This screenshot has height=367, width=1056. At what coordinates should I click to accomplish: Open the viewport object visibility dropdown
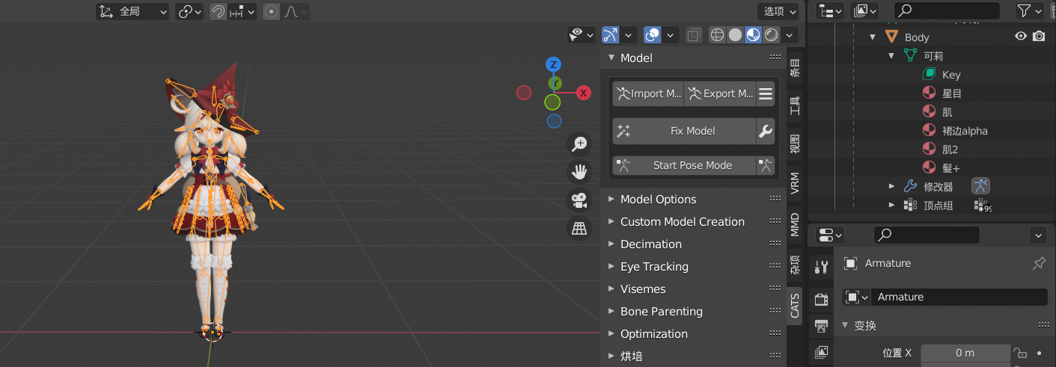pos(582,34)
